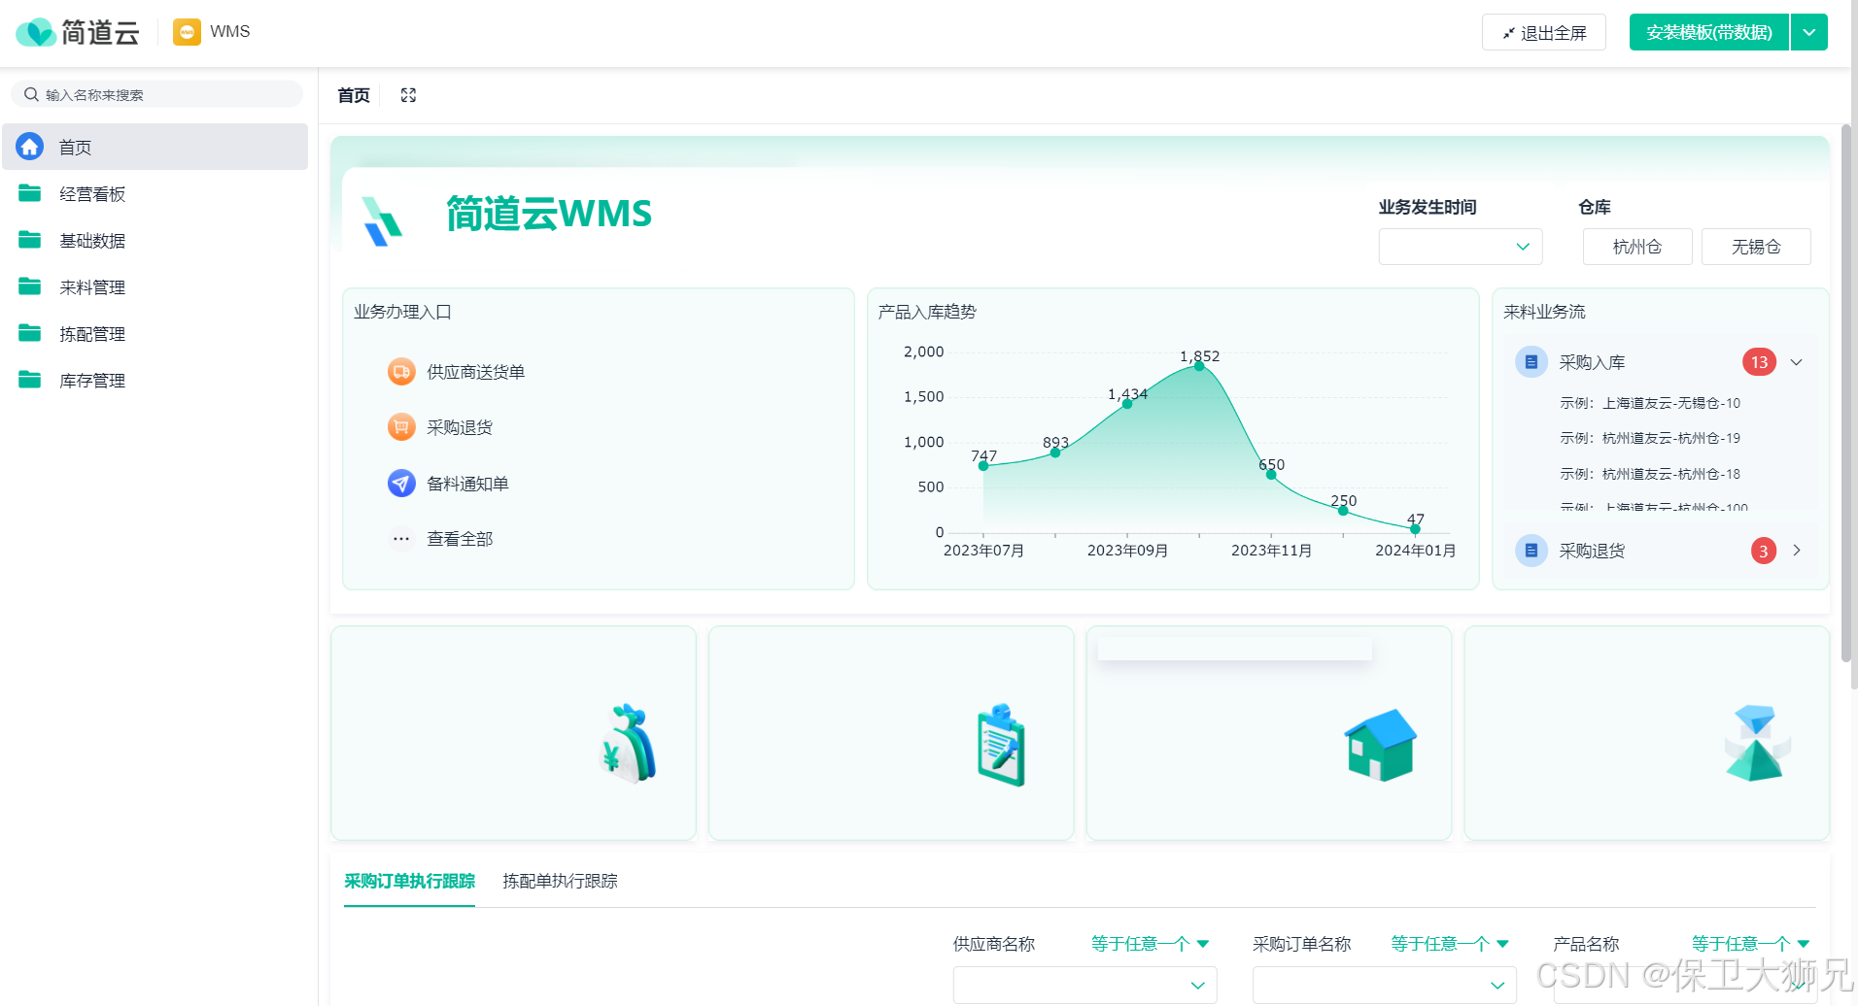Click the cart icon for 采购退货 entry
This screenshot has width=1858, height=1006.
point(401,427)
